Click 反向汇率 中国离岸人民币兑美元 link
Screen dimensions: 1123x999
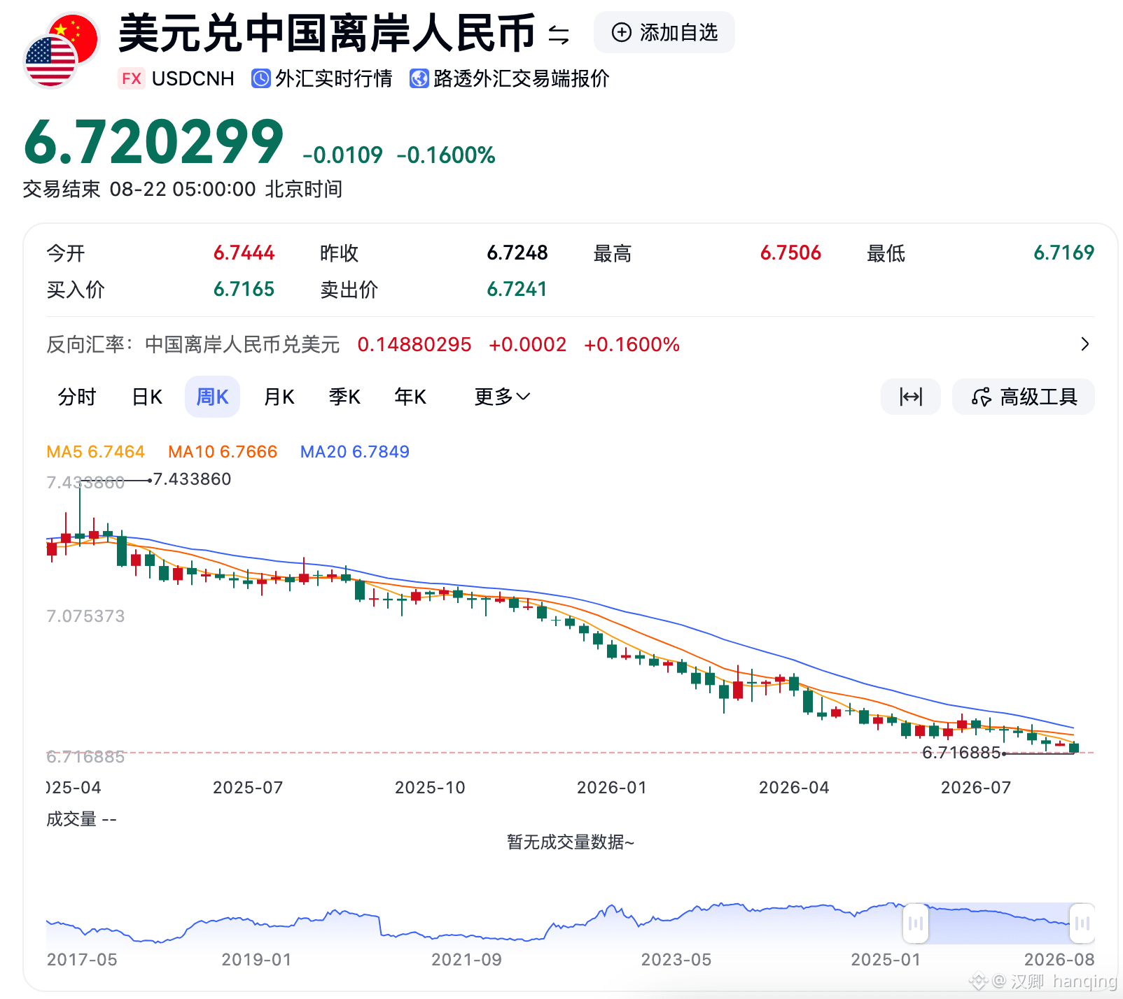193,344
